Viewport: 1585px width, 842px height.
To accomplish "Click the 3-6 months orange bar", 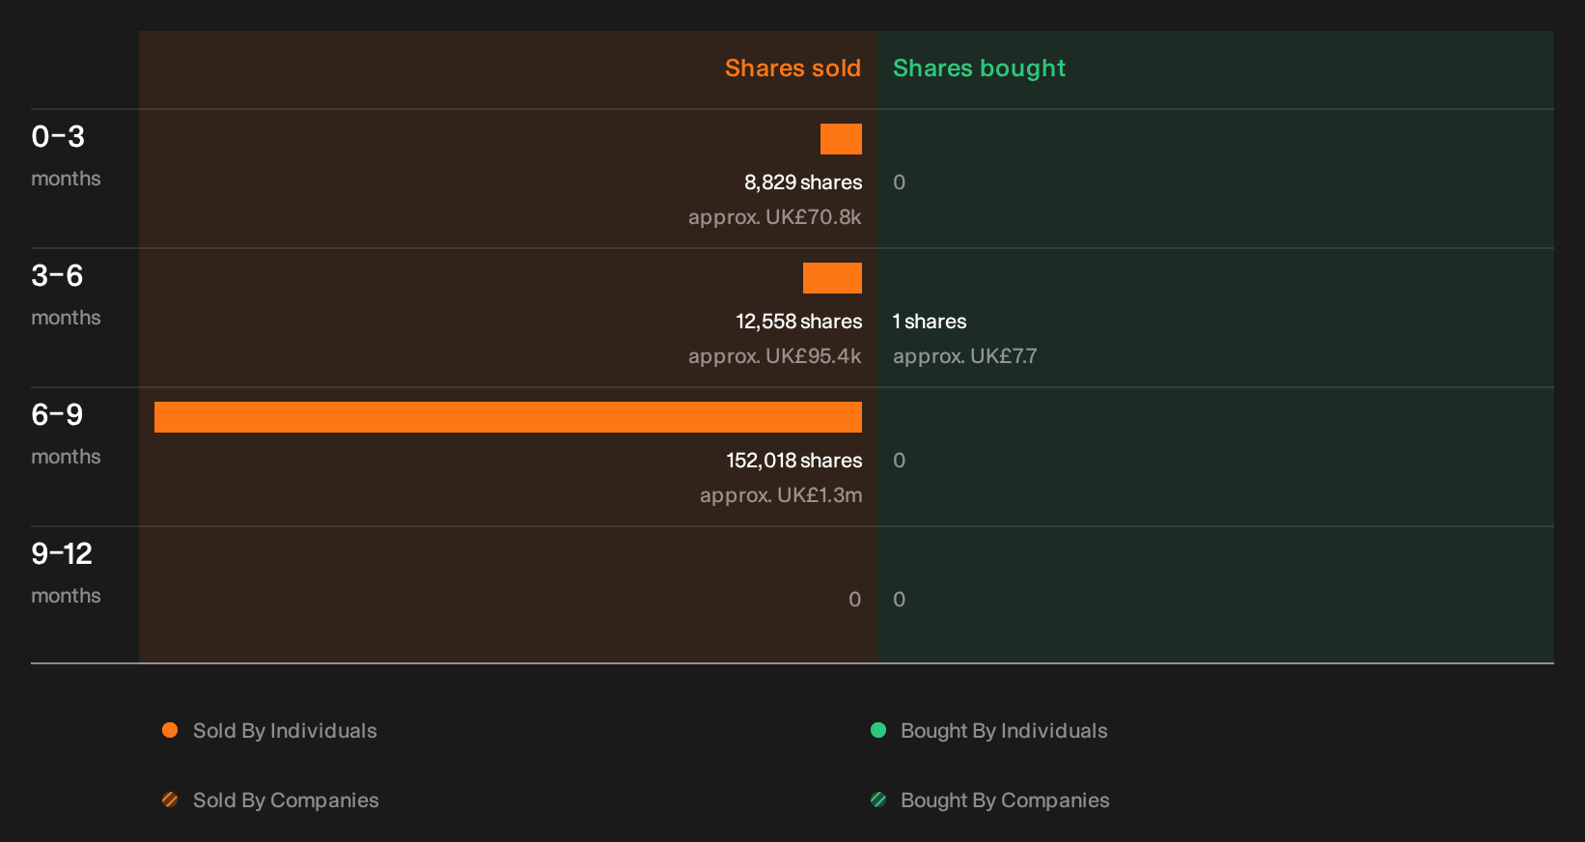I will click(832, 278).
